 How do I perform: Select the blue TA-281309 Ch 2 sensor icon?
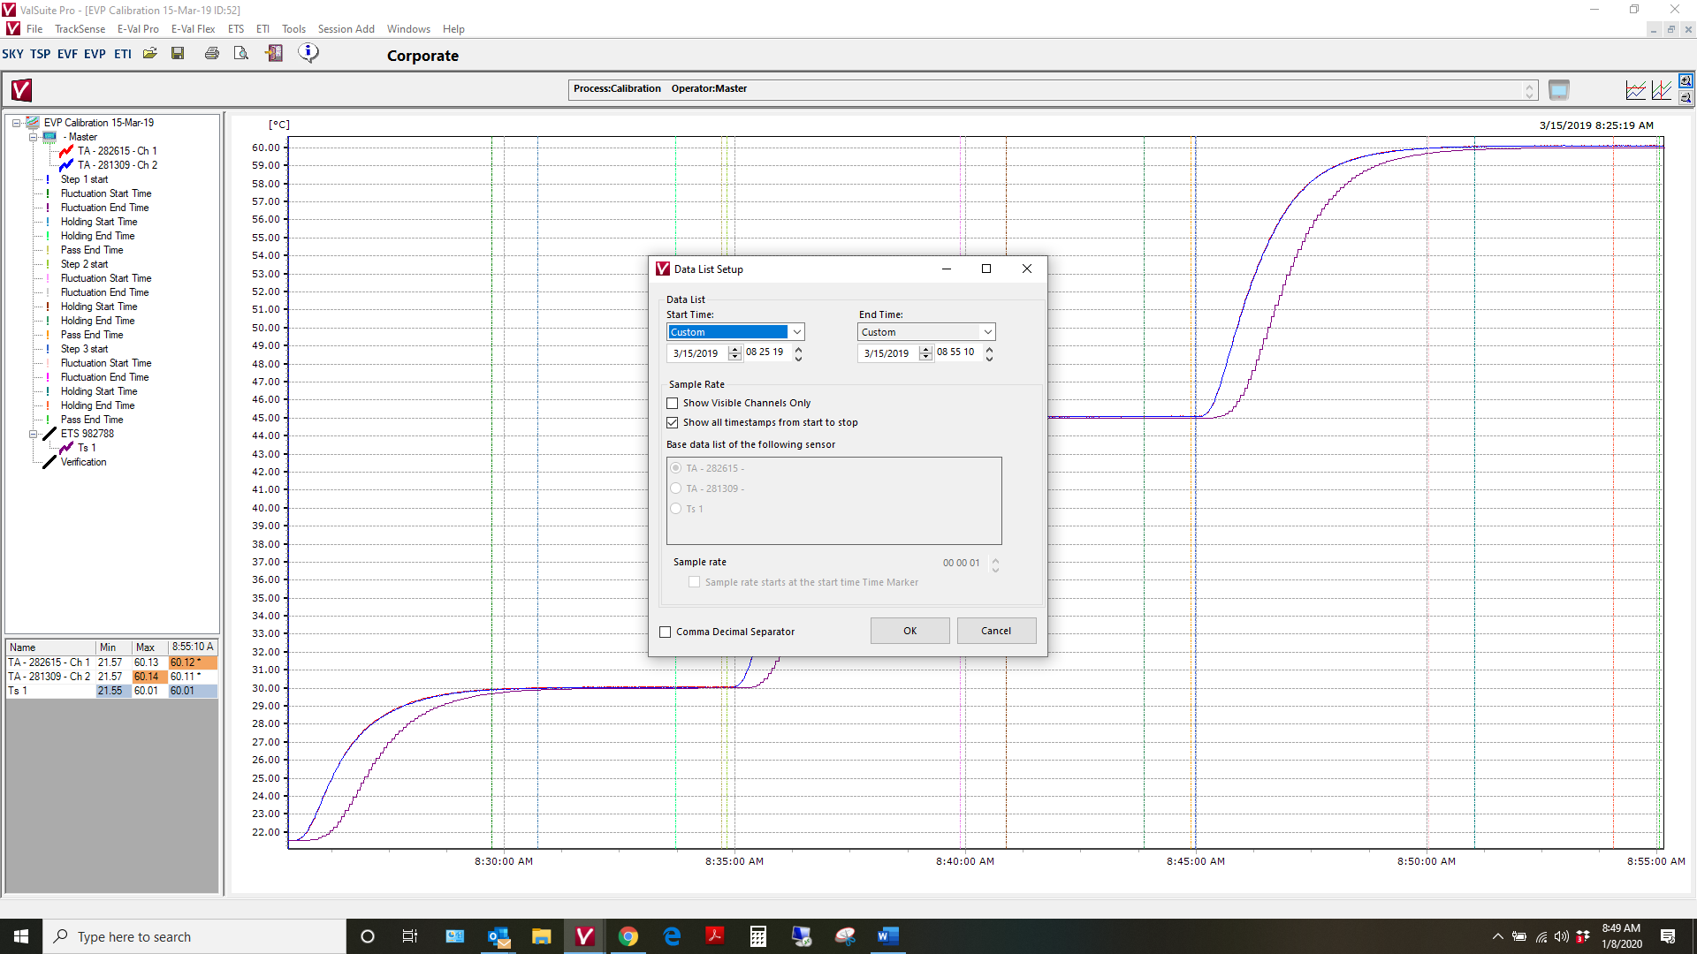click(x=66, y=165)
